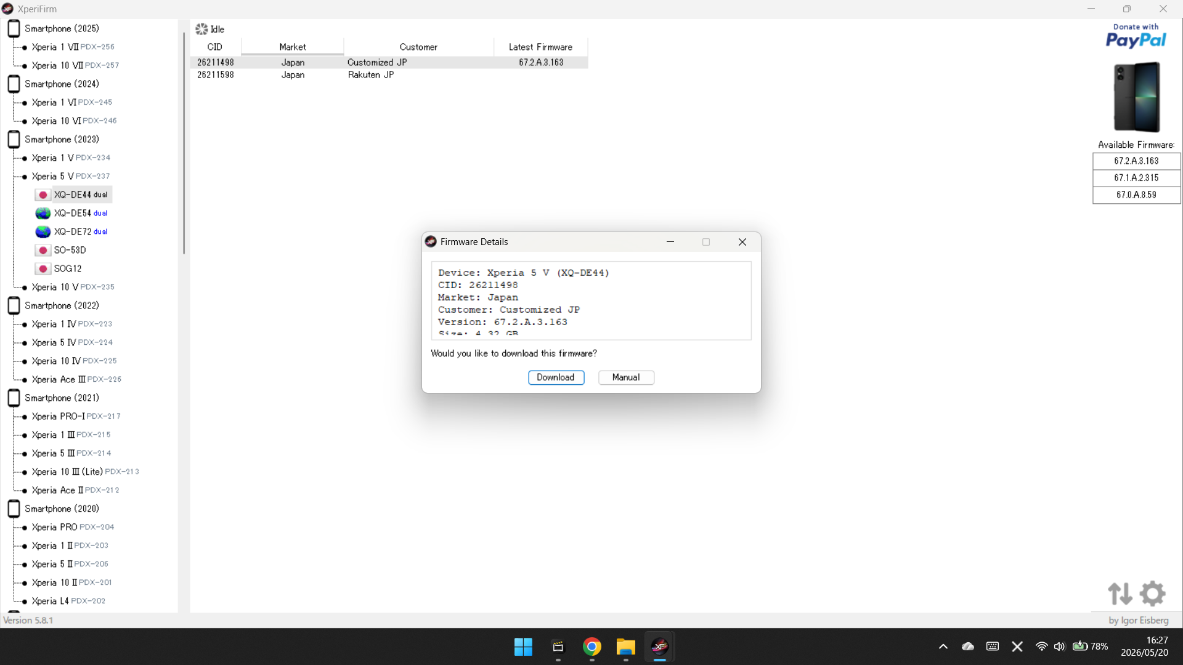Click the Download button in Firmware Details
This screenshot has height=665, width=1183.
[556, 377]
